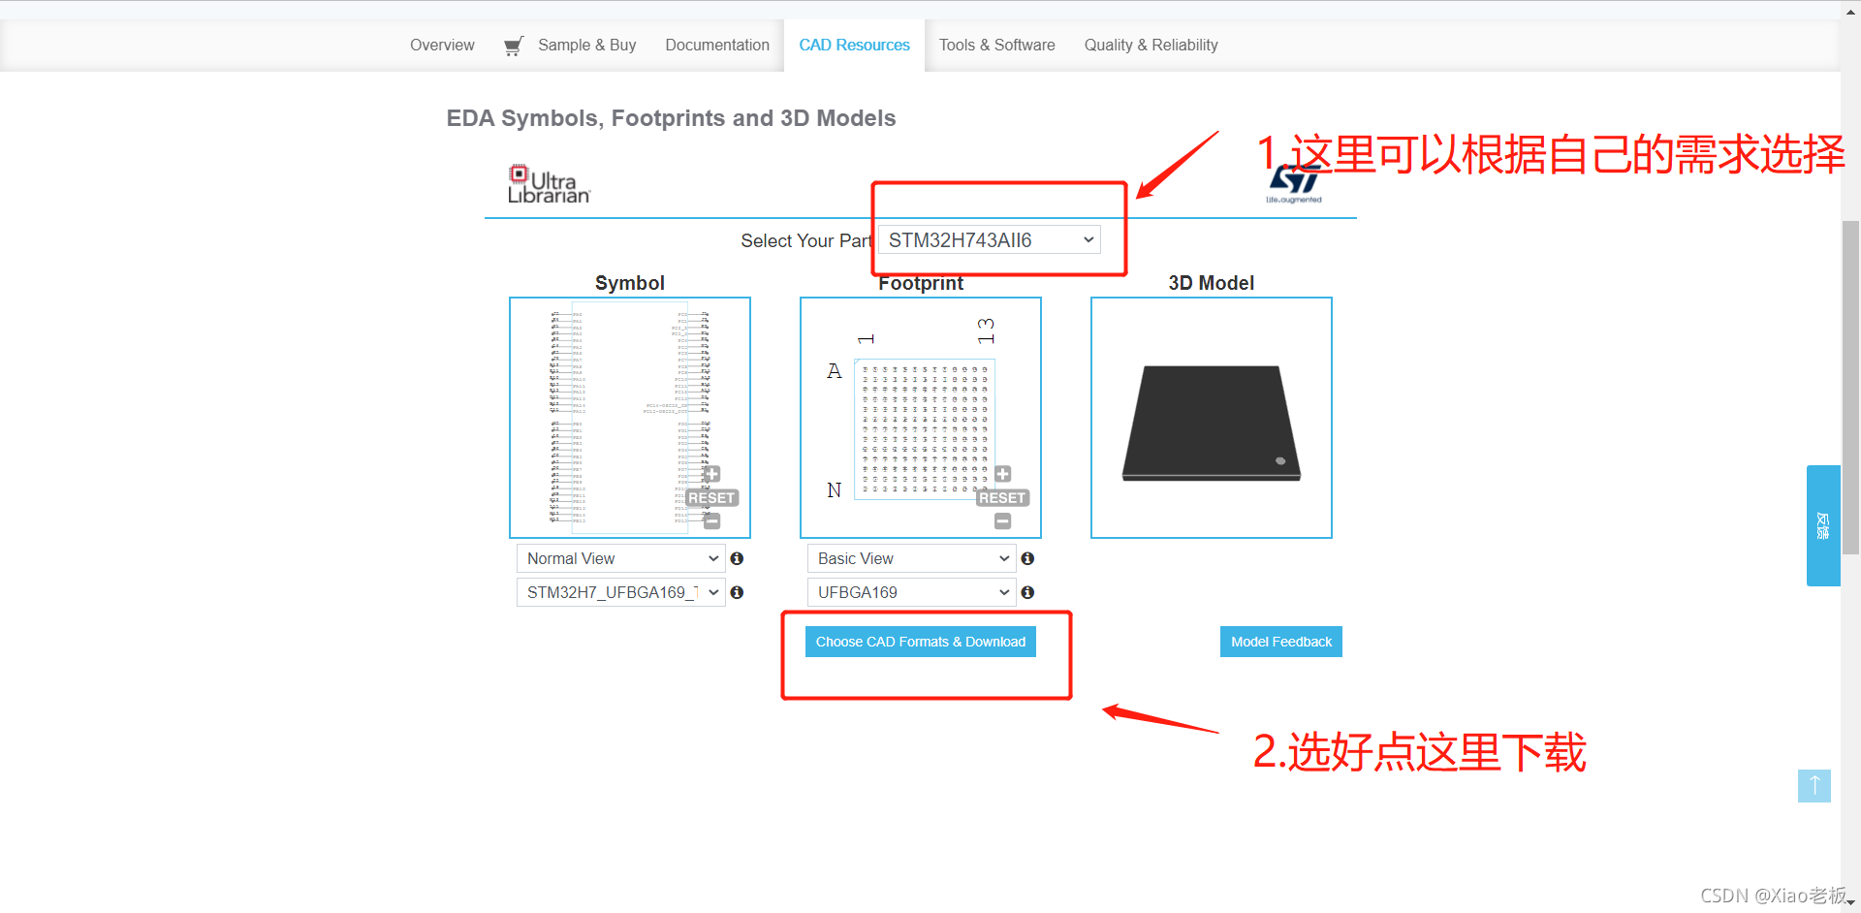This screenshot has height=913, width=1861.
Task: Reset the Footprint preview view
Action: click(1002, 497)
